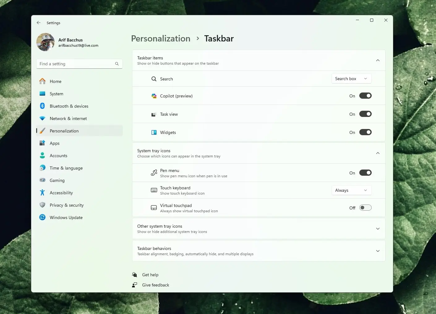This screenshot has height=314, width=436.
Task: Go to Time & language settings
Action: (66, 168)
